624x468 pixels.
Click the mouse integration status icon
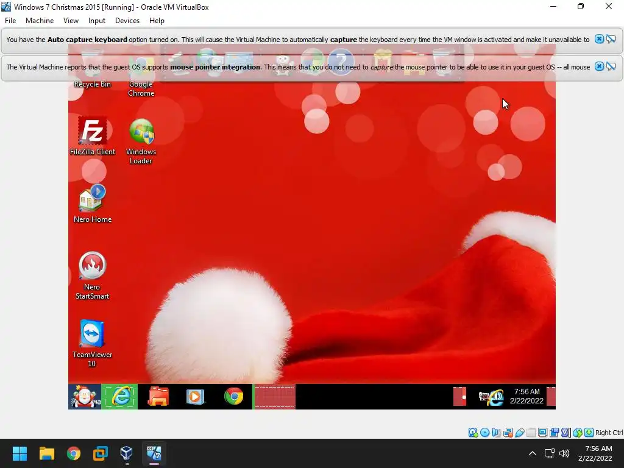[578, 432]
